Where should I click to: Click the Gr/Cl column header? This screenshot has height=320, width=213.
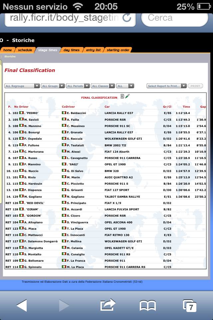[x=167, y=107]
